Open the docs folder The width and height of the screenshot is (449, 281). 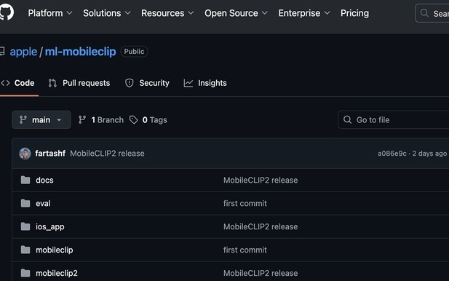pos(44,180)
